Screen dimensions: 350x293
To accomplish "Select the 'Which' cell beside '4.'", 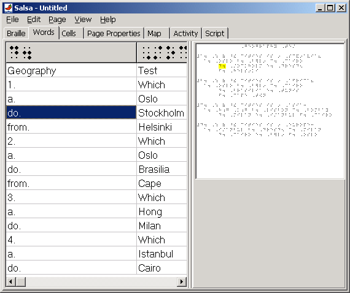I will point(162,240).
